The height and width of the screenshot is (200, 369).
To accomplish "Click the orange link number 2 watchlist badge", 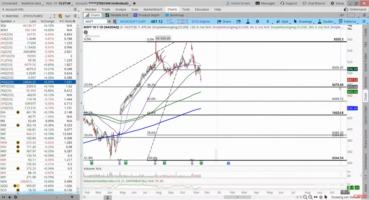I will (x=60, y=16).
